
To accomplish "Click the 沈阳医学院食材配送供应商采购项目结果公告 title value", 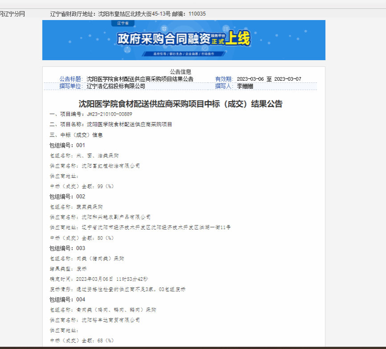I will tap(140, 79).
